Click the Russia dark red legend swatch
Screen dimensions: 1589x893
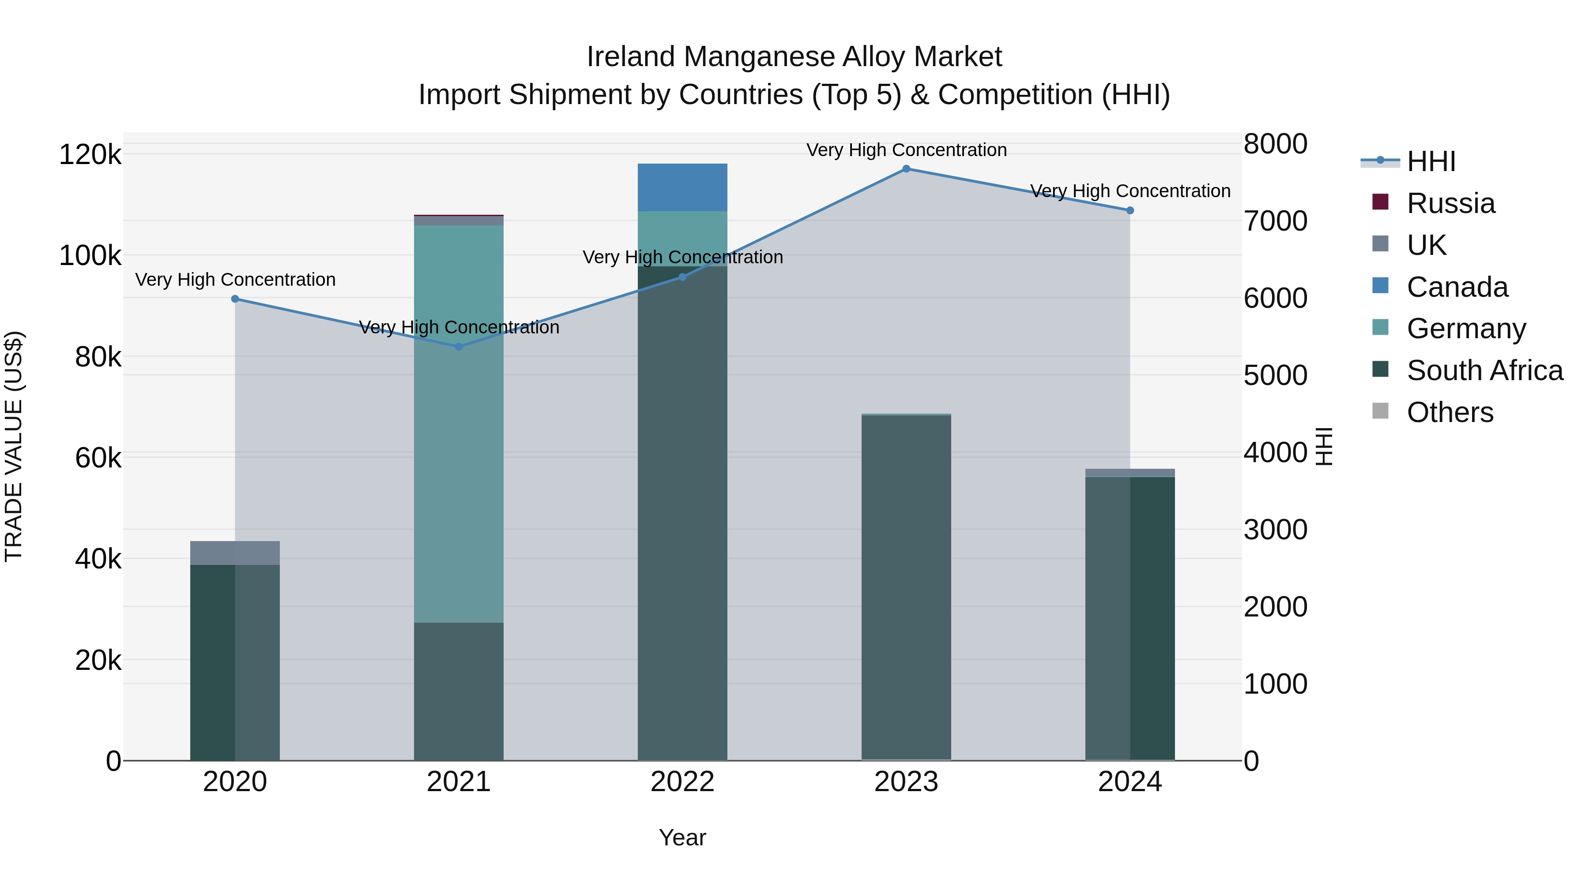pos(1381,202)
